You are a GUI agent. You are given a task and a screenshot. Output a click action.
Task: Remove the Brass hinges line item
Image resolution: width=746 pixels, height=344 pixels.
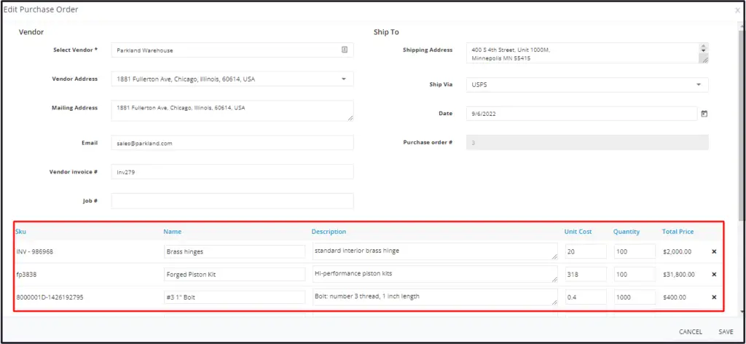(x=714, y=251)
